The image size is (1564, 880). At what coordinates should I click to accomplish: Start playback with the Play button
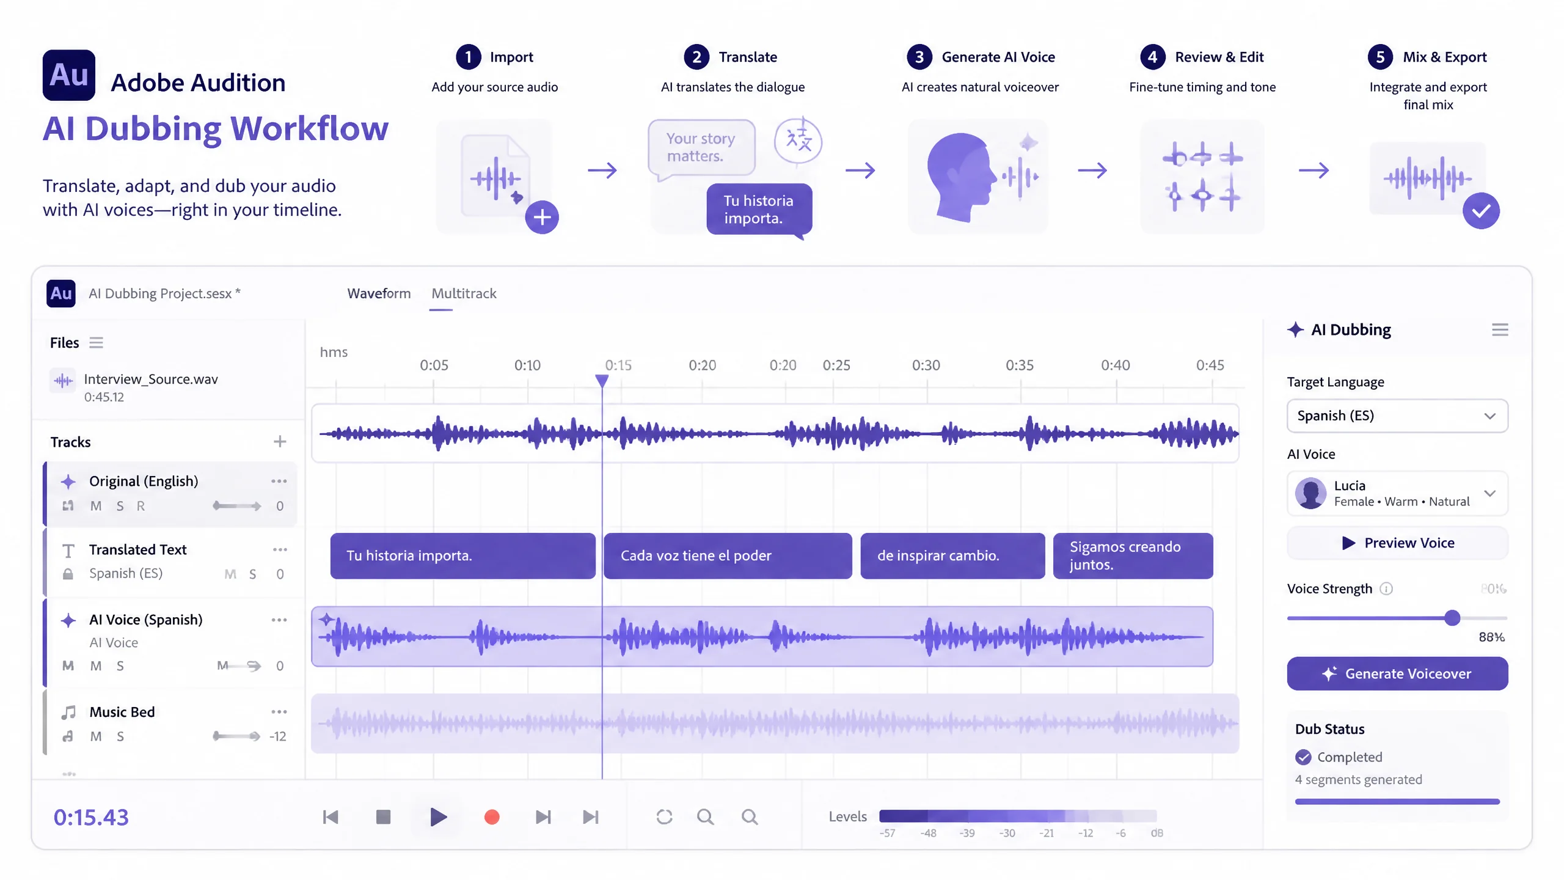point(438,816)
